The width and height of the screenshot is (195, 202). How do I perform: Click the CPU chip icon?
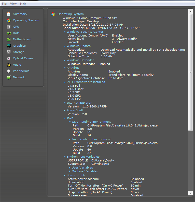9,27
